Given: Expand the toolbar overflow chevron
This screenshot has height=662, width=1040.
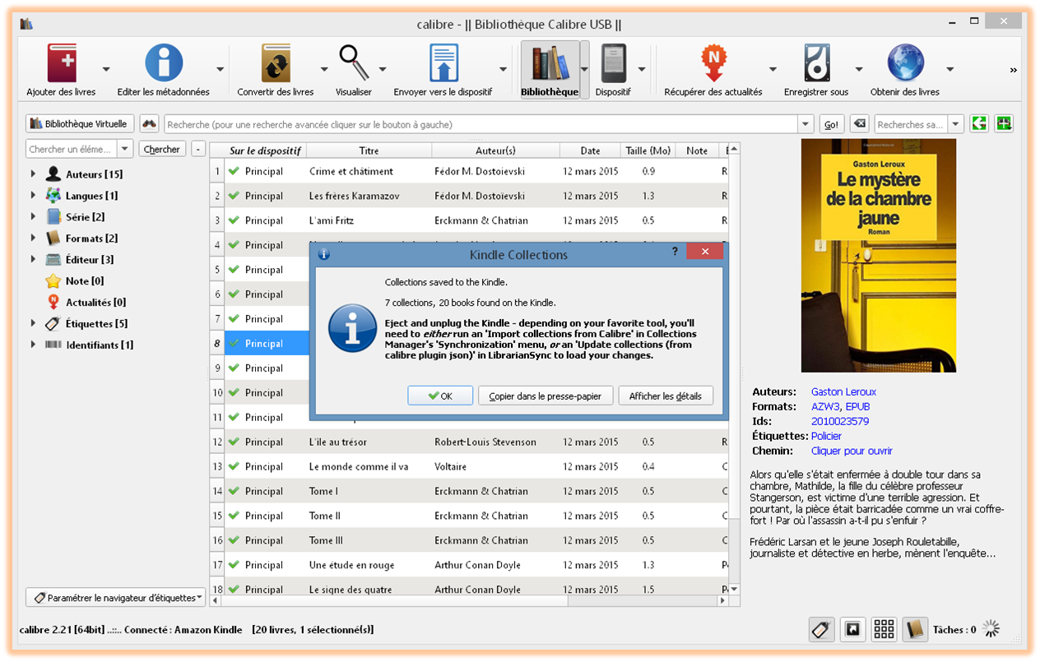Looking at the screenshot, I should coord(1013,70).
